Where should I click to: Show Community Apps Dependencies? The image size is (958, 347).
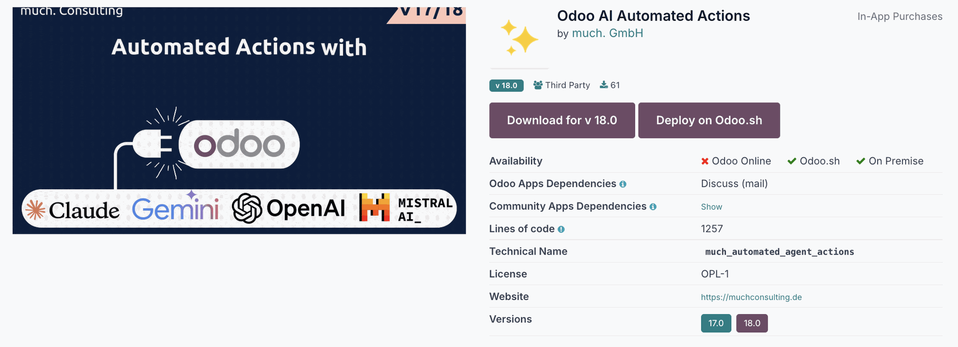pyautogui.click(x=711, y=207)
